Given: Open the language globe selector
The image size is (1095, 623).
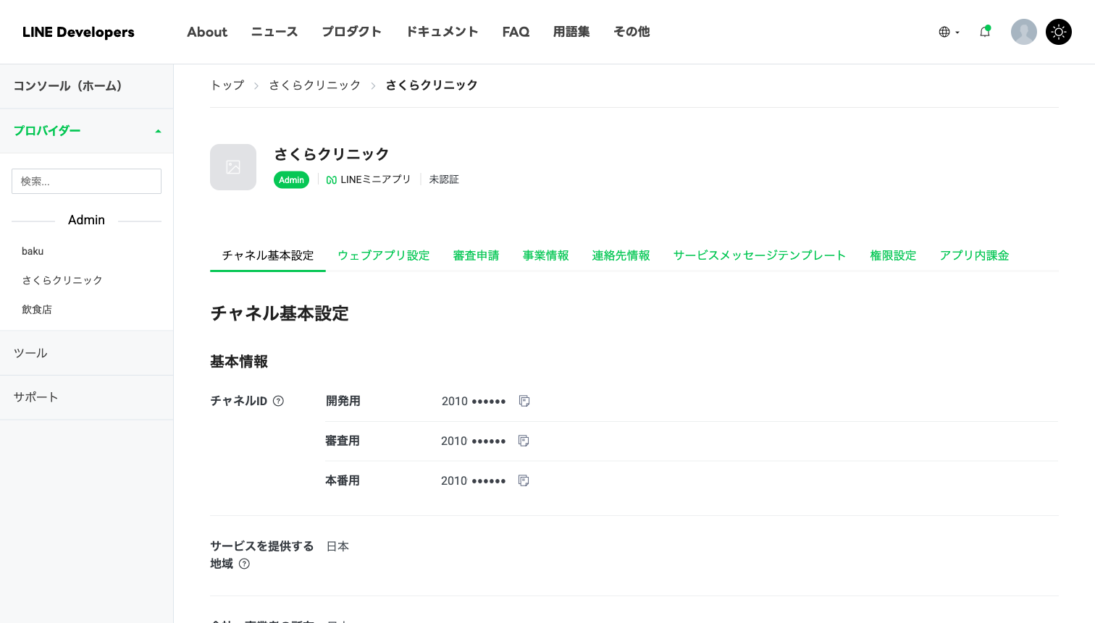Looking at the screenshot, I should (x=949, y=32).
